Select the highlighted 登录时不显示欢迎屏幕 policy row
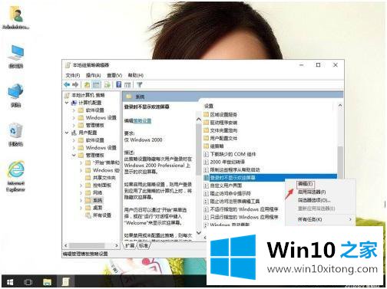 coord(270,177)
